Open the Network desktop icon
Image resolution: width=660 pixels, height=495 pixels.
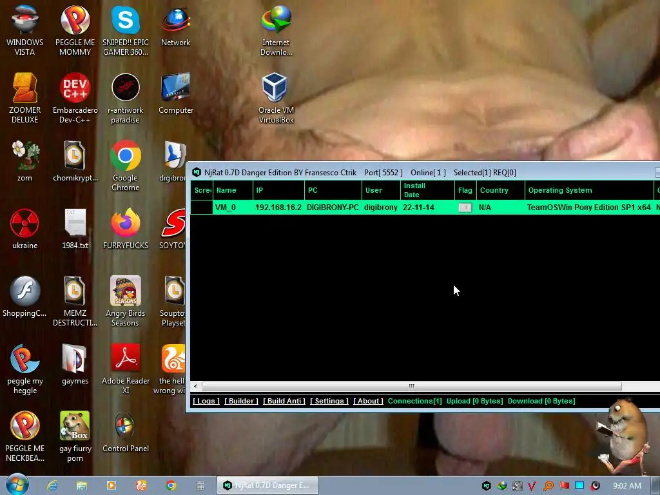175,26
